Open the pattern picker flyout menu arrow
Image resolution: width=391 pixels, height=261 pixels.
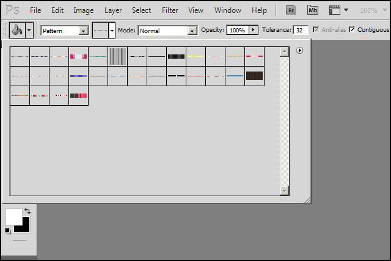(x=299, y=51)
